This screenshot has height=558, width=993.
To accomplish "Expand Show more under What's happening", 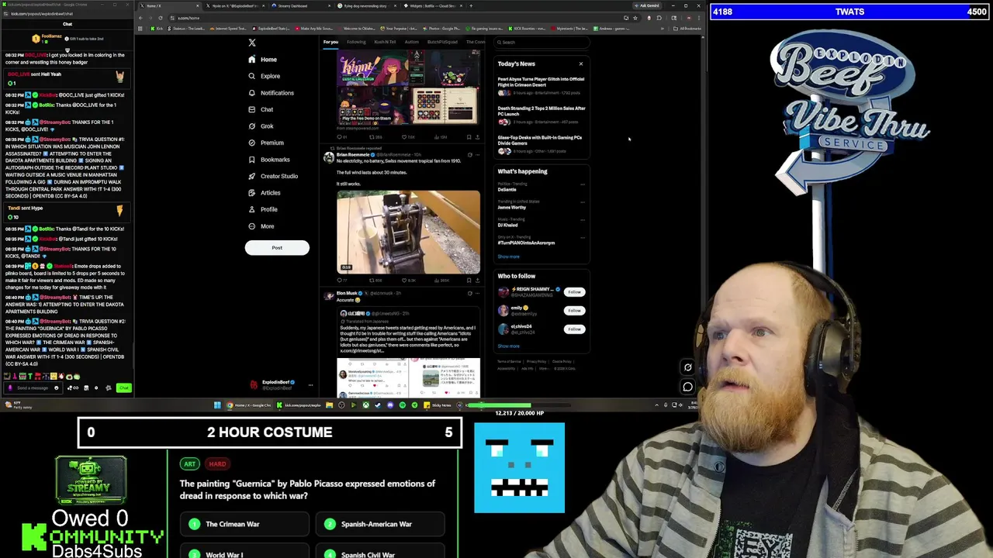I will [509, 257].
